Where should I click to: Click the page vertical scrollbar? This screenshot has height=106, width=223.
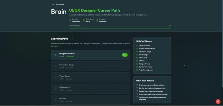tap(222, 44)
